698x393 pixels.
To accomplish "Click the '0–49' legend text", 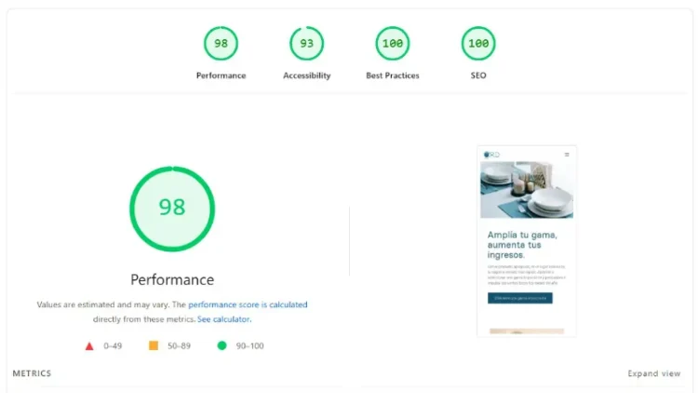I will coord(113,346).
